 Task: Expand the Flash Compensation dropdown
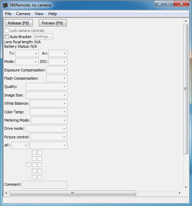(x=57, y=78)
